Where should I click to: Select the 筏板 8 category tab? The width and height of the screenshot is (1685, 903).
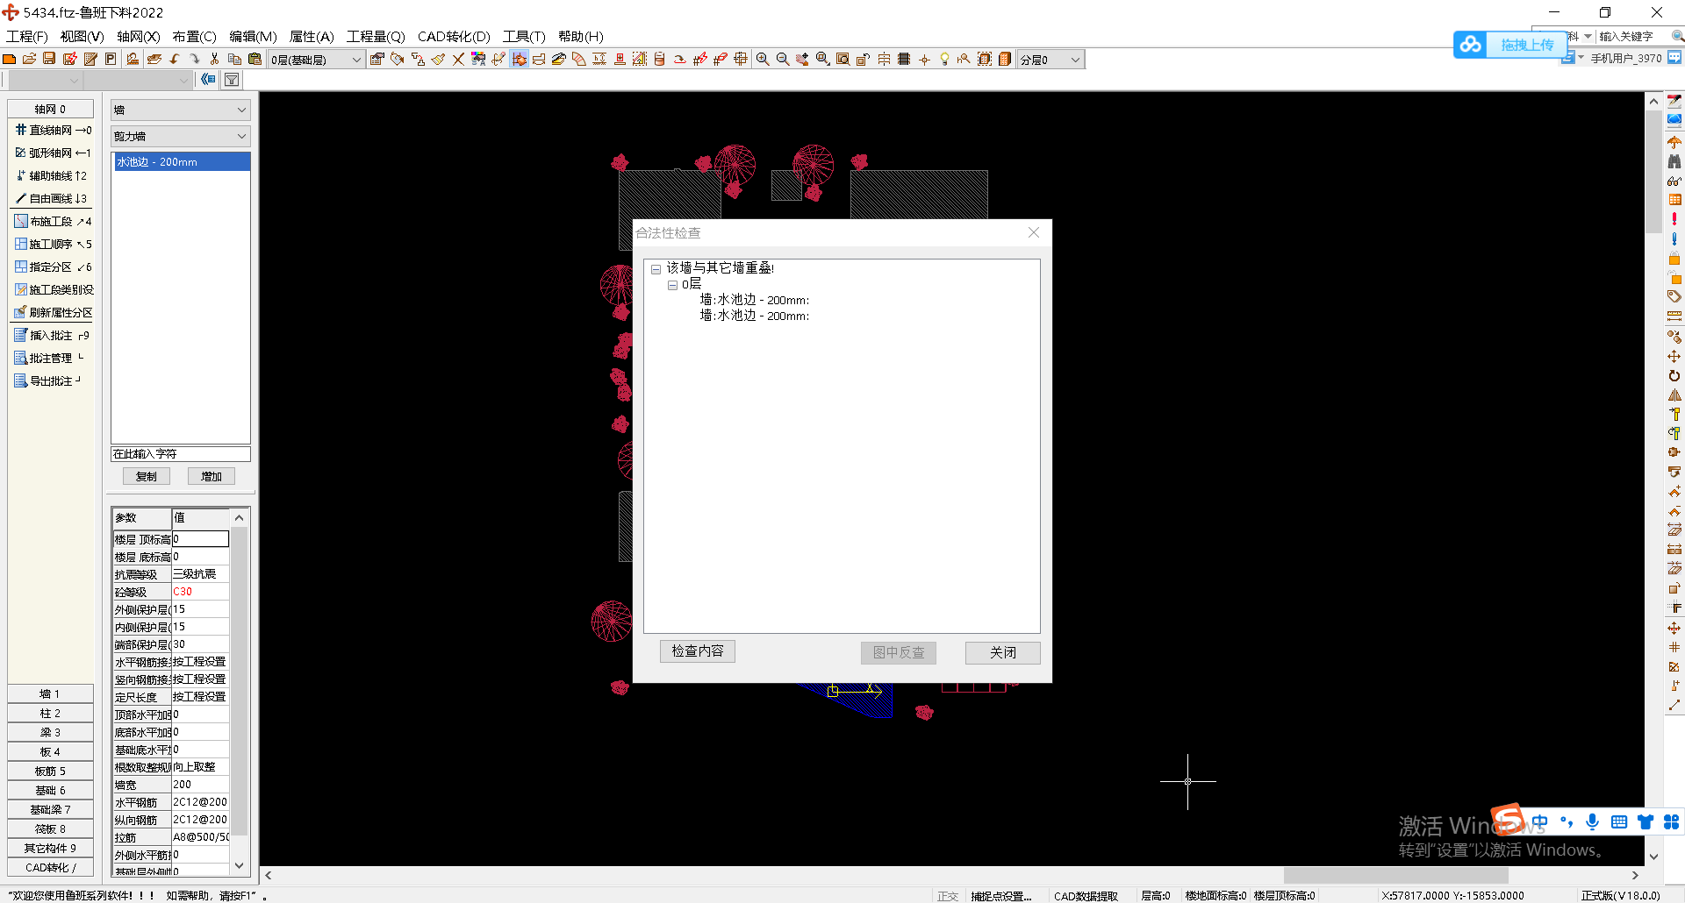click(x=50, y=828)
